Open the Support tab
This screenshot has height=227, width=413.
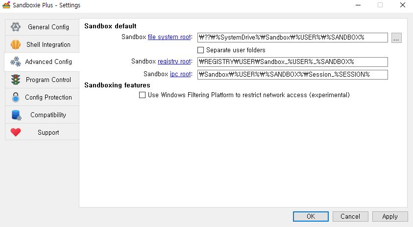click(42, 132)
